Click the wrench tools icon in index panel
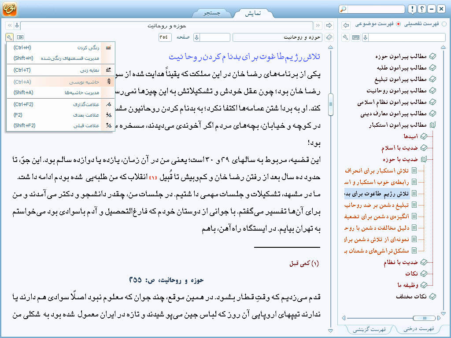The image size is (451, 338). [x=346, y=37]
